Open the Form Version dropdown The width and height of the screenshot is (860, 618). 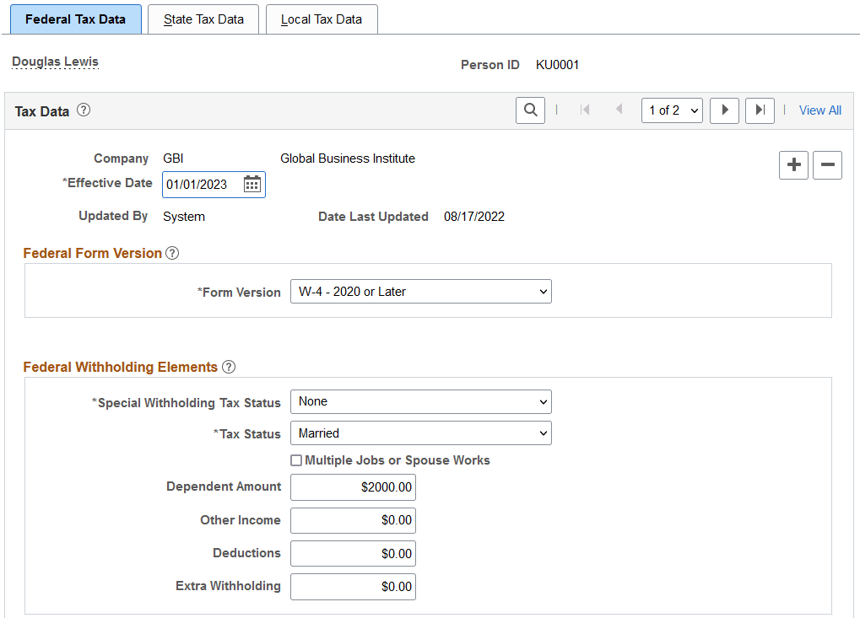coord(420,291)
